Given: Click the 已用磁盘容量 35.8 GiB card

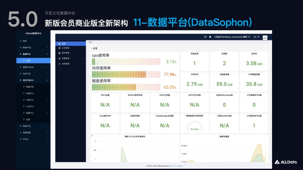Looking at the screenshot, I should click(254, 82).
